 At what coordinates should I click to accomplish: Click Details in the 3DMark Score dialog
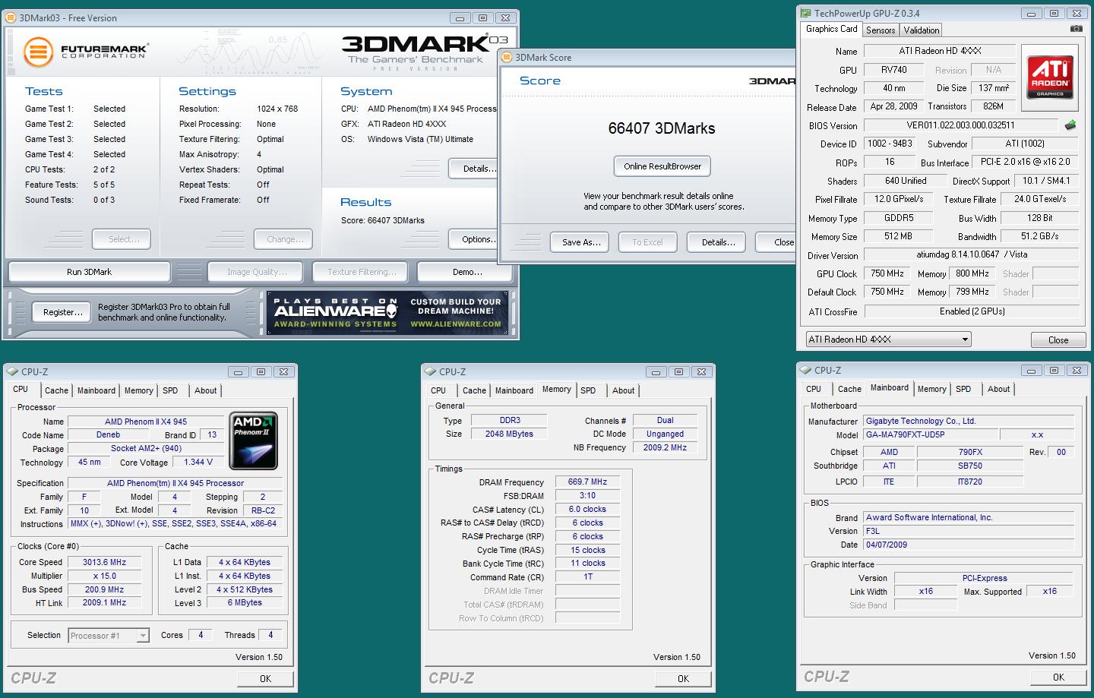click(718, 242)
